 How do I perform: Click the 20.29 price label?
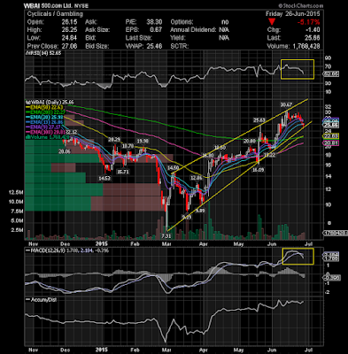point(114,140)
